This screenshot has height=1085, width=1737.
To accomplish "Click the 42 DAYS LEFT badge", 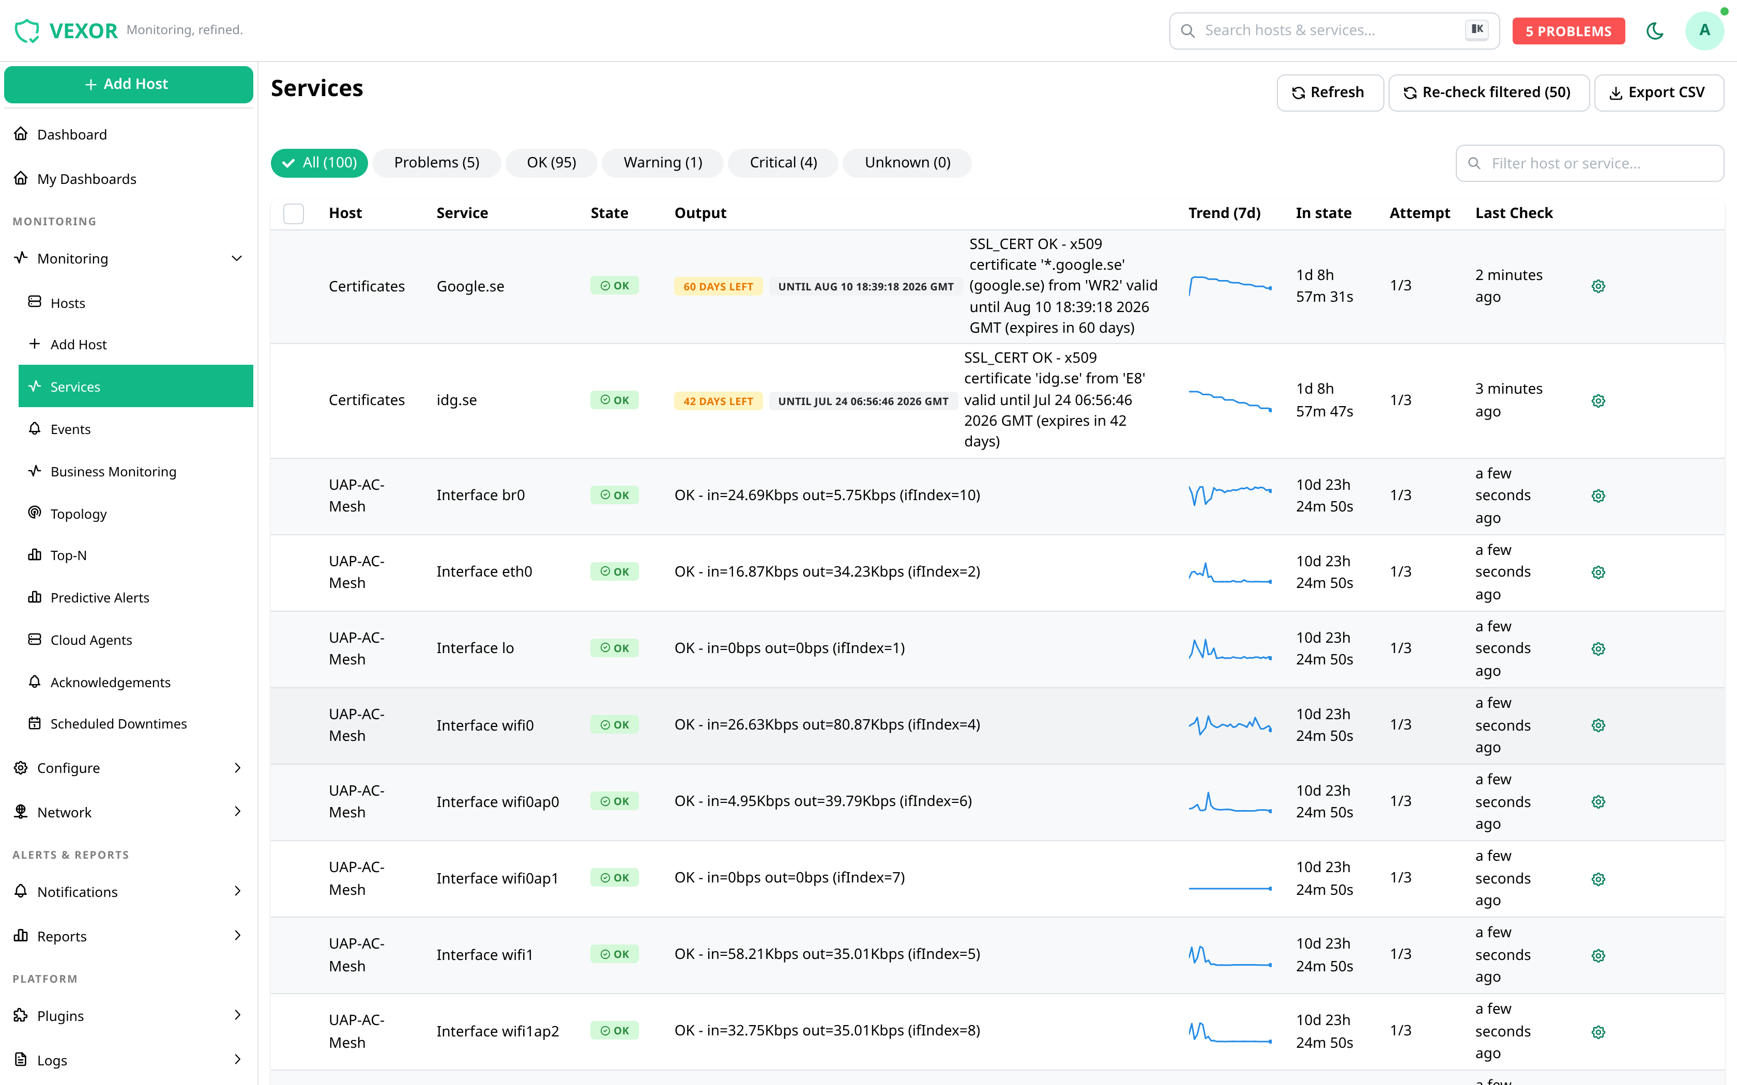I will coord(718,400).
